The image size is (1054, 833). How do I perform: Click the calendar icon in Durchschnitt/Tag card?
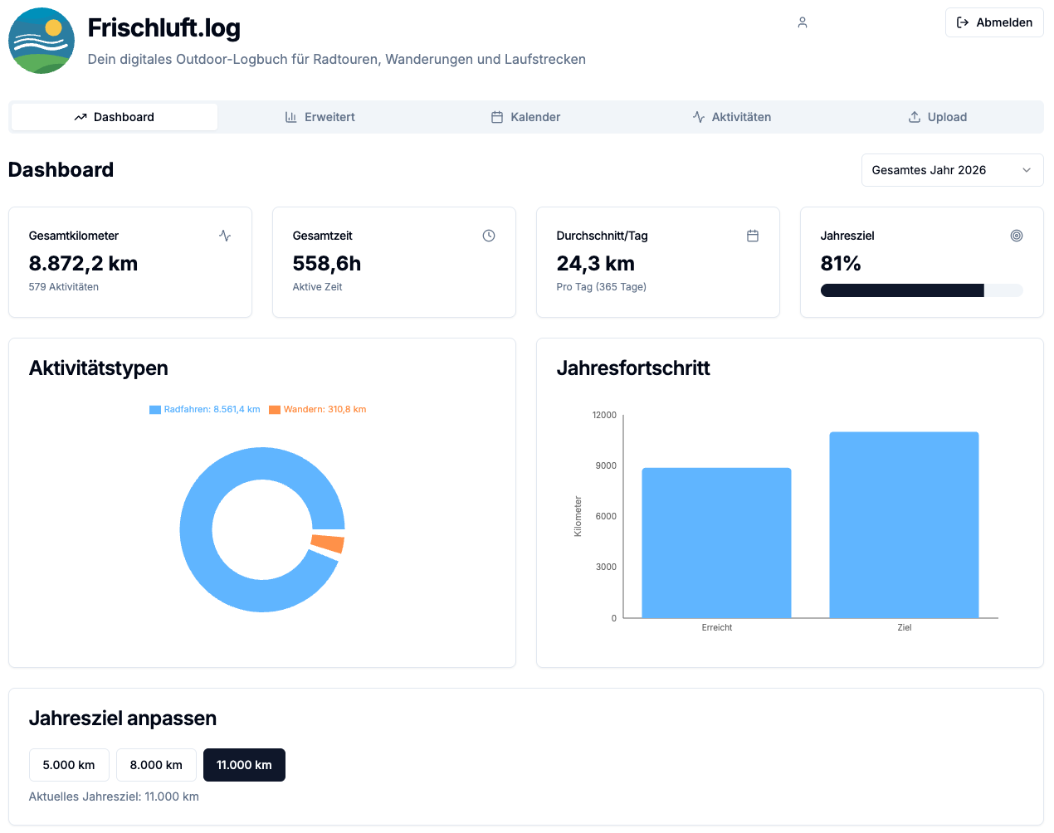[x=753, y=236]
